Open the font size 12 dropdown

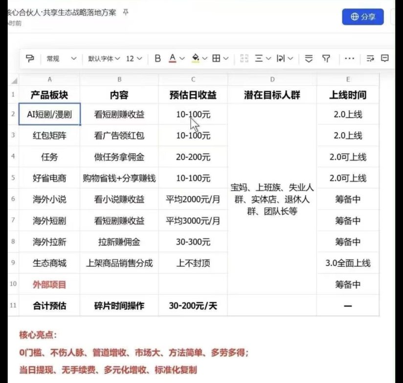[x=134, y=59]
